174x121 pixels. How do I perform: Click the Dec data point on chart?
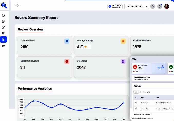(123, 103)
